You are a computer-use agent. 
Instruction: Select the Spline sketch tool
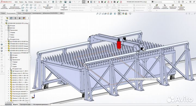[31, 5]
